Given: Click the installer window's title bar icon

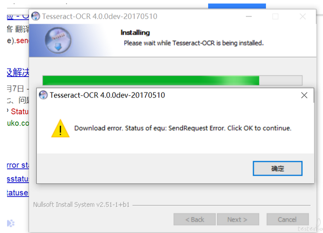Looking at the screenshot, I should [35, 16].
